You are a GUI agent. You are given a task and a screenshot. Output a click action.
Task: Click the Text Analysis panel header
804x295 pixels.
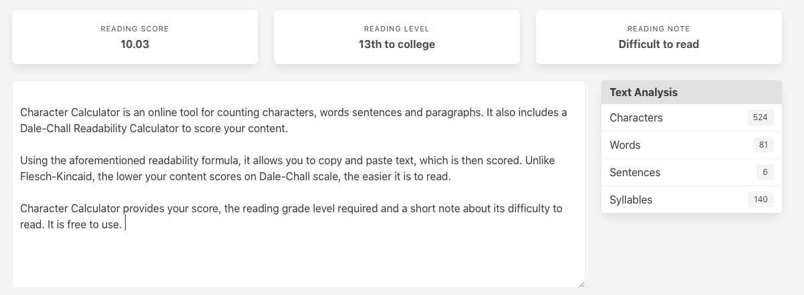pos(691,92)
